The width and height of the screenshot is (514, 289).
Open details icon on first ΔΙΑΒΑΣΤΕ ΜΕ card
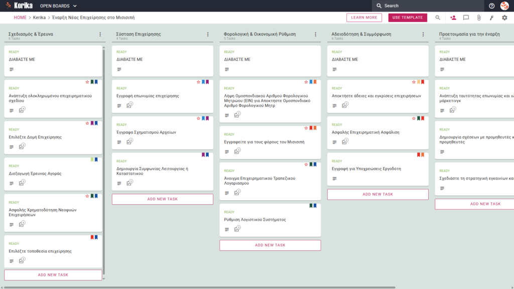point(12,69)
